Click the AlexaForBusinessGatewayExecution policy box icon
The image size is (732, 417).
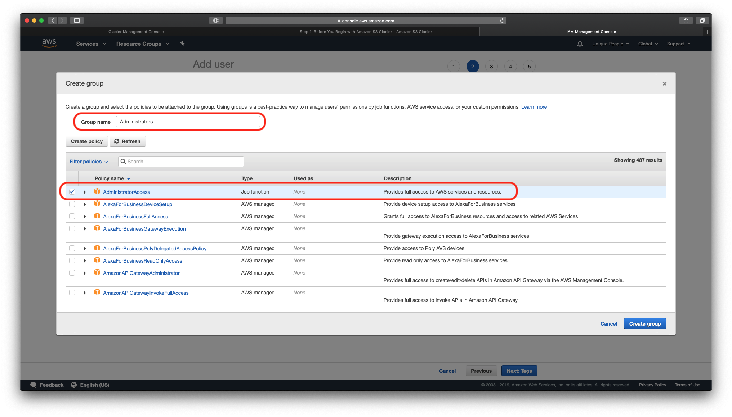(97, 228)
